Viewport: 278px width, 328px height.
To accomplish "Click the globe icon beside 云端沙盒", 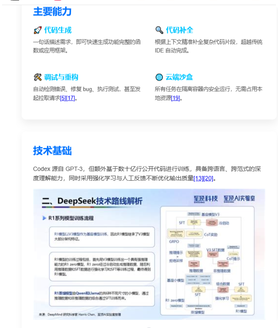I will (159, 77).
